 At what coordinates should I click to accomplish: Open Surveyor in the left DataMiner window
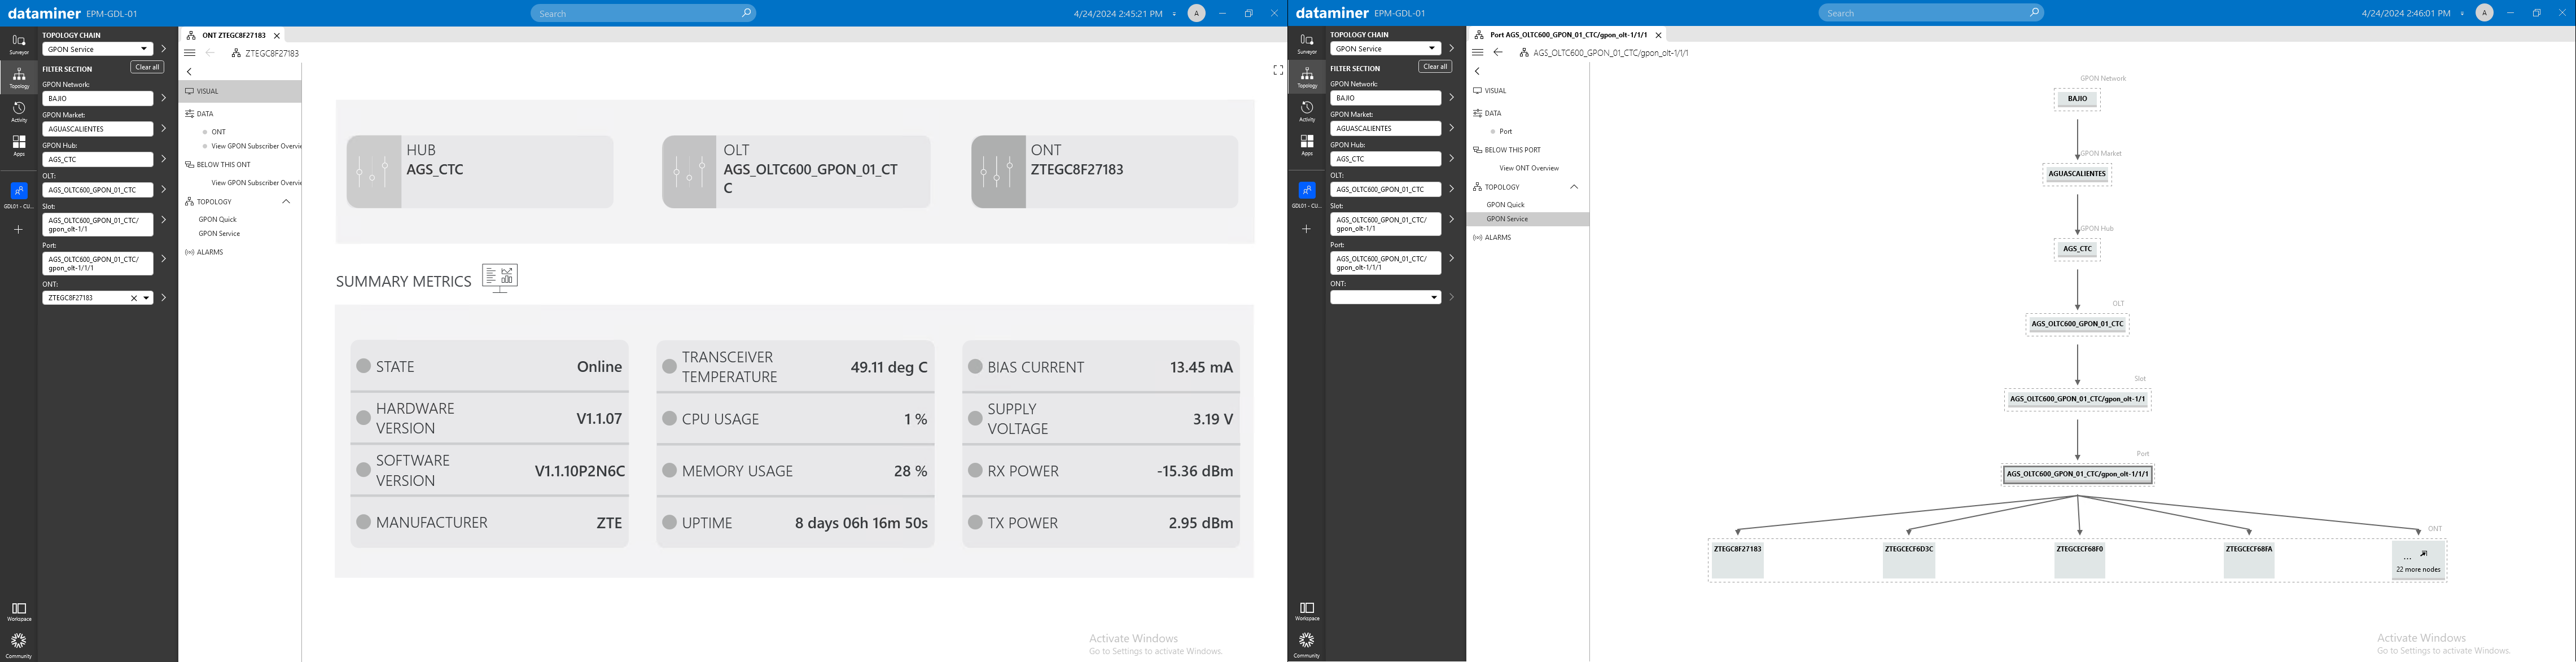point(19,44)
